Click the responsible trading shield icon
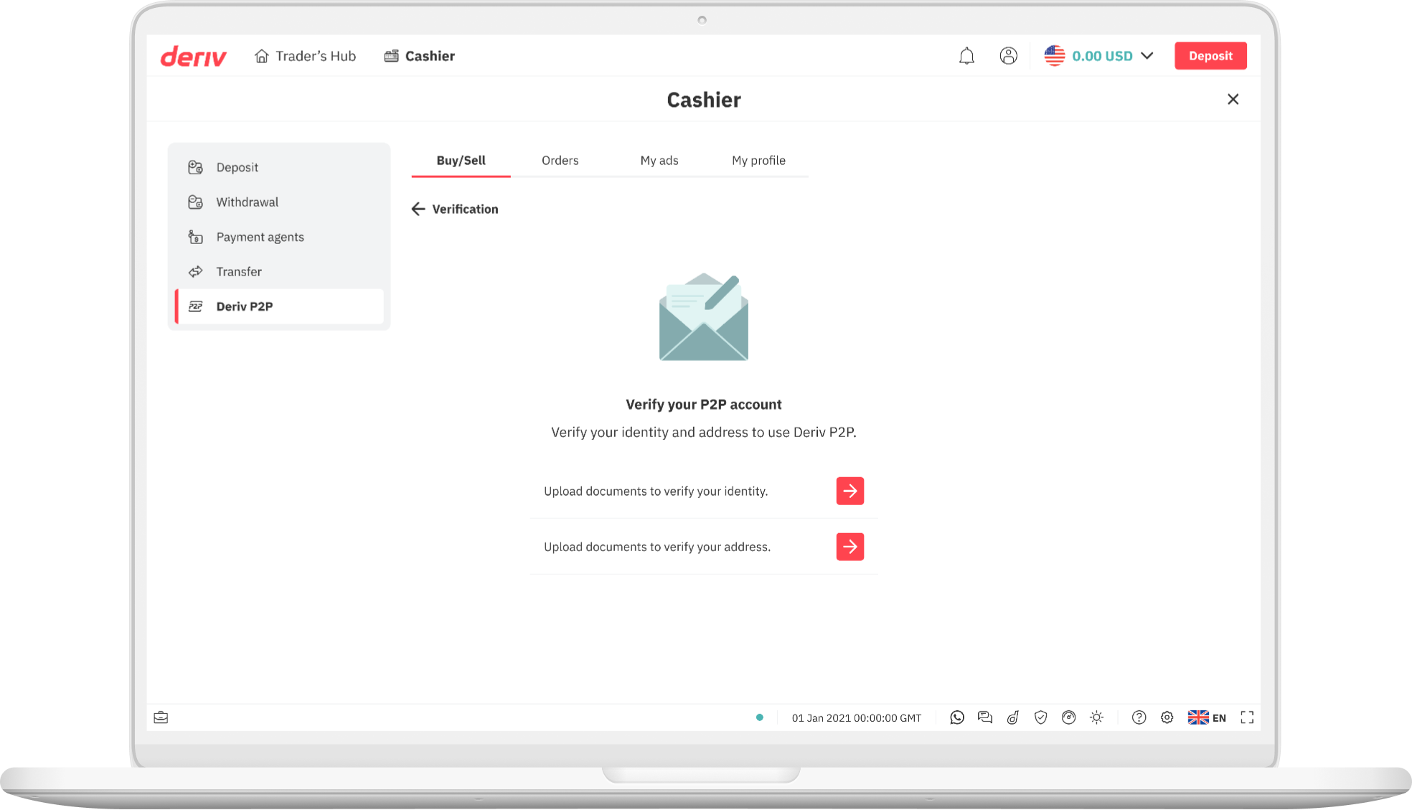Viewport: 1412px width, 810px height. pos(1040,717)
